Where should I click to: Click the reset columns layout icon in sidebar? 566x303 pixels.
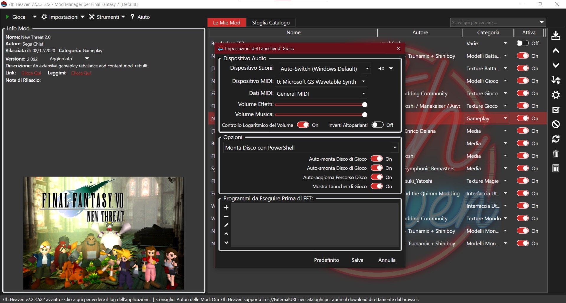[x=556, y=168]
